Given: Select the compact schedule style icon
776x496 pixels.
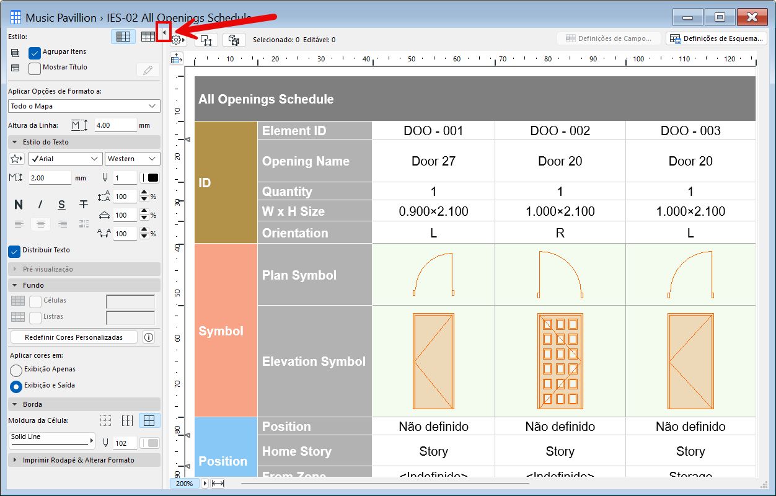Looking at the screenshot, I should [149, 37].
